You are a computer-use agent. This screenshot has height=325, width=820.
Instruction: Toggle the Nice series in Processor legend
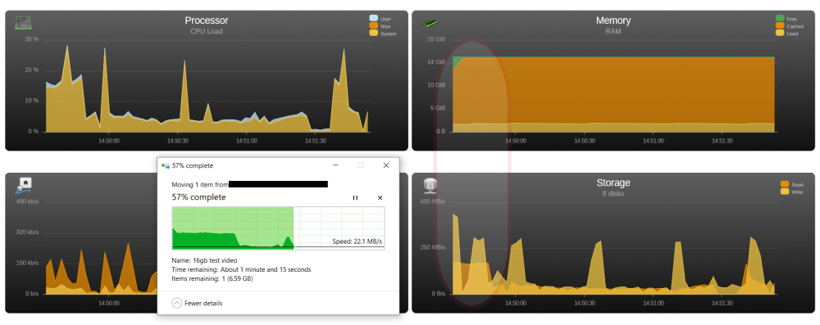(x=380, y=26)
